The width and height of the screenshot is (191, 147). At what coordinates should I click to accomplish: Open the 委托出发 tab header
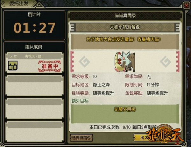[19, 4]
